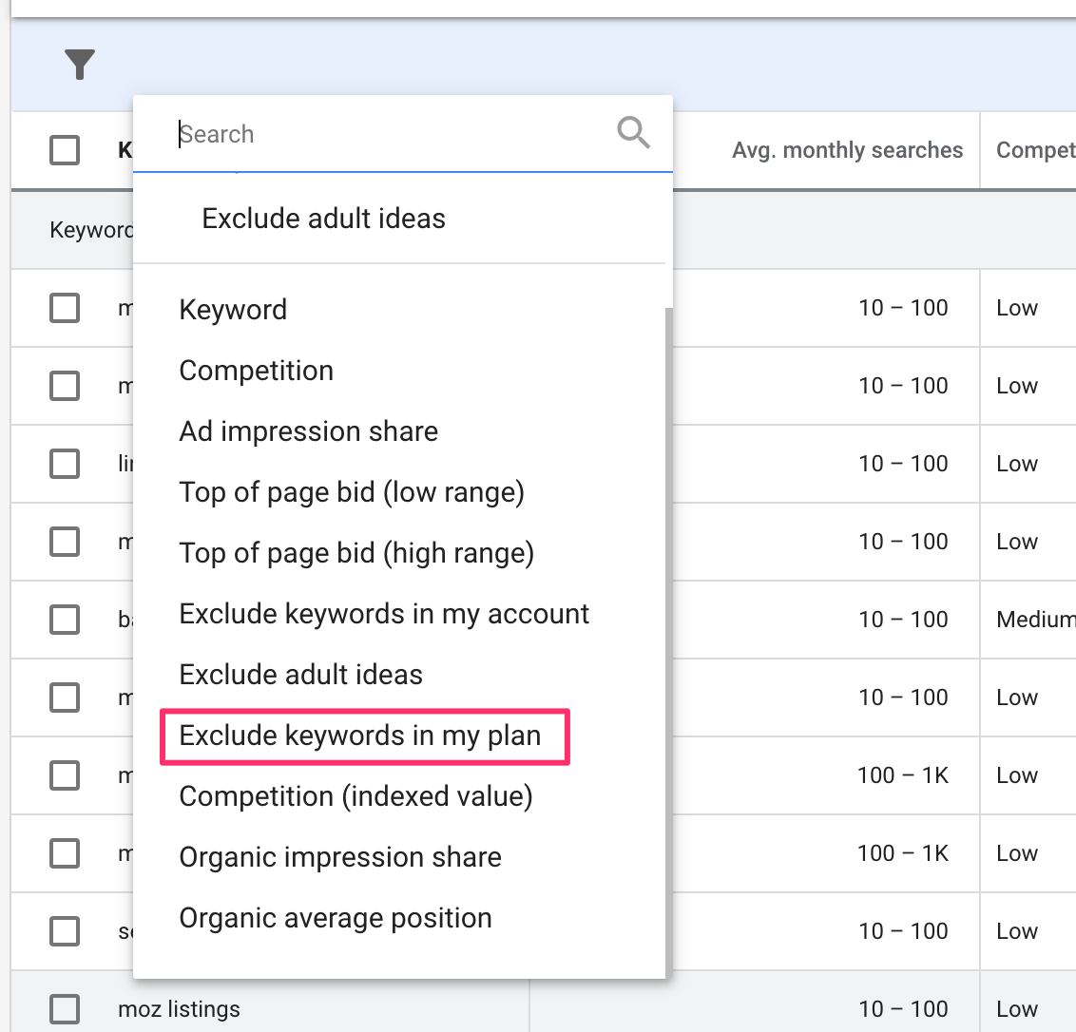1076x1032 pixels.
Task: Select Exclude keywords in my account
Action: [384, 614]
